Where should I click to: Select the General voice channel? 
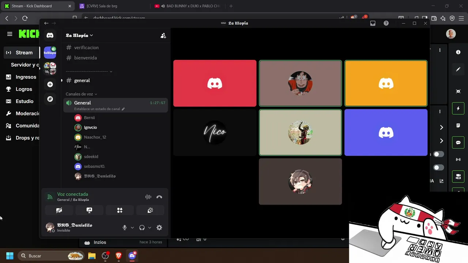pyautogui.click(x=115, y=105)
